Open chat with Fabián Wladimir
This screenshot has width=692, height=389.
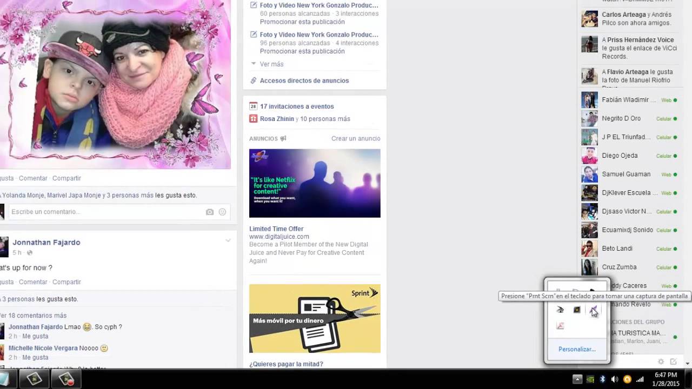[629, 100]
